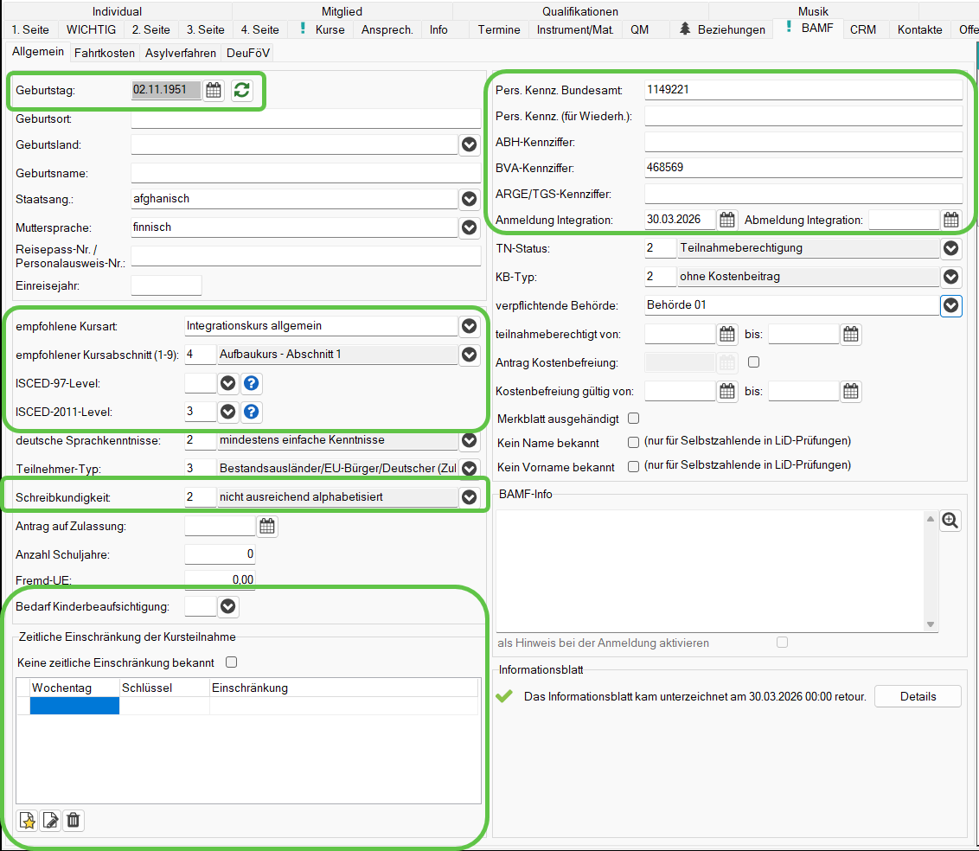Show help for ISCED-2011-Level
The height and width of the screenshot is (851, 979).
[x=251, y=412]
